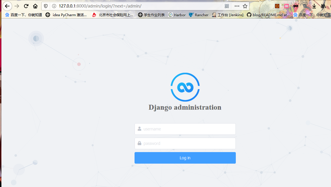Open the rightmost 百度一下 bookmark

[x=312, y=15]
